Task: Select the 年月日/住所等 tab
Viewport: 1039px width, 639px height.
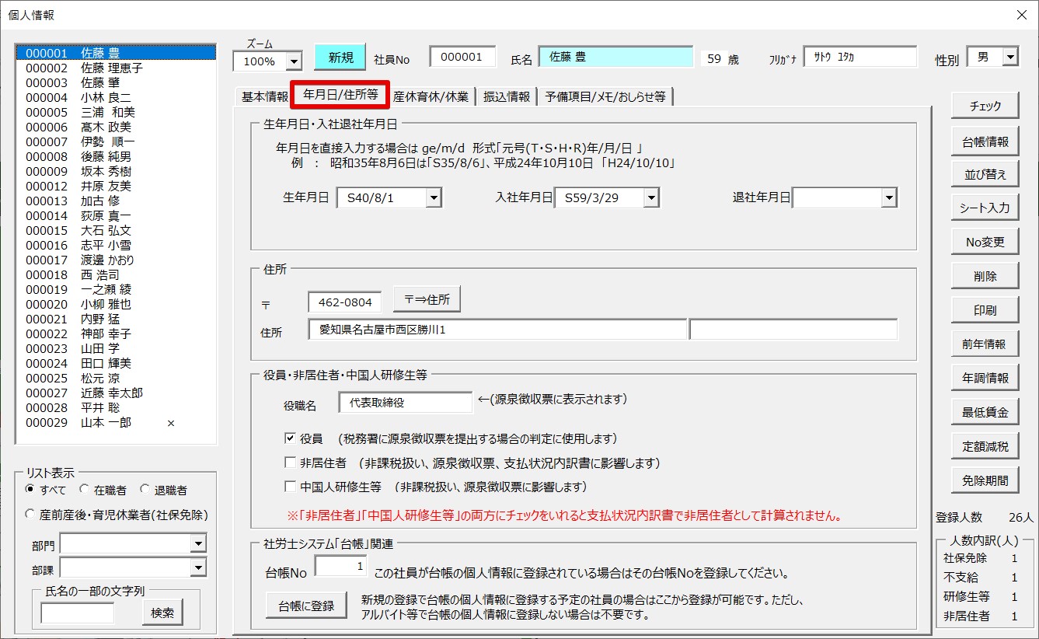Action: pos(340,95)
